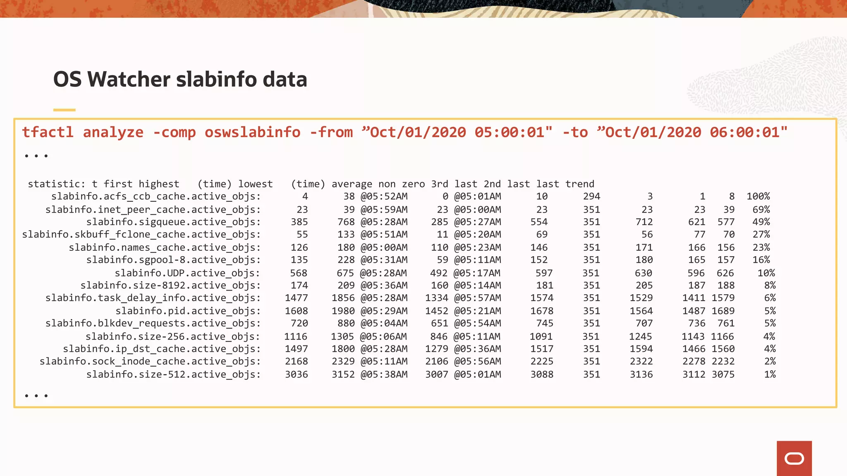Click first value 3036 in size-512 row
The height and width of the screenshot is (476, 847).
pos(297,374)
